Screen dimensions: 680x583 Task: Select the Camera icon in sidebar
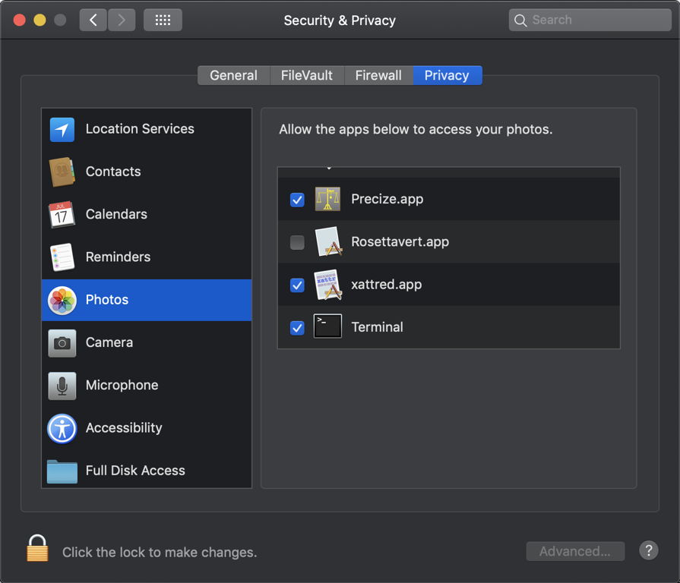62,343
